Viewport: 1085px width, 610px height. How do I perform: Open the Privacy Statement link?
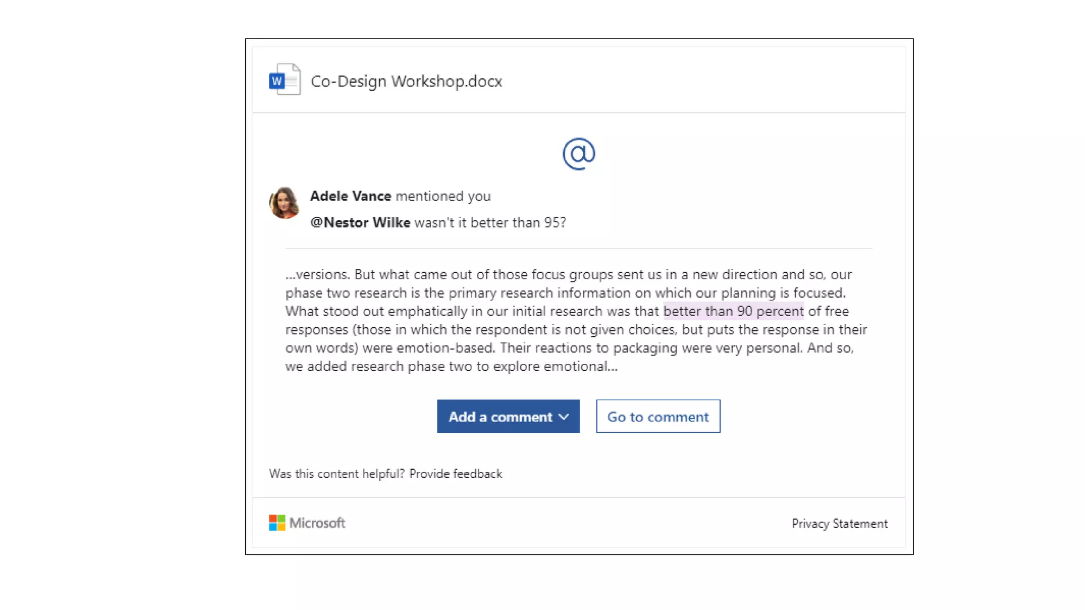(839, 523)
